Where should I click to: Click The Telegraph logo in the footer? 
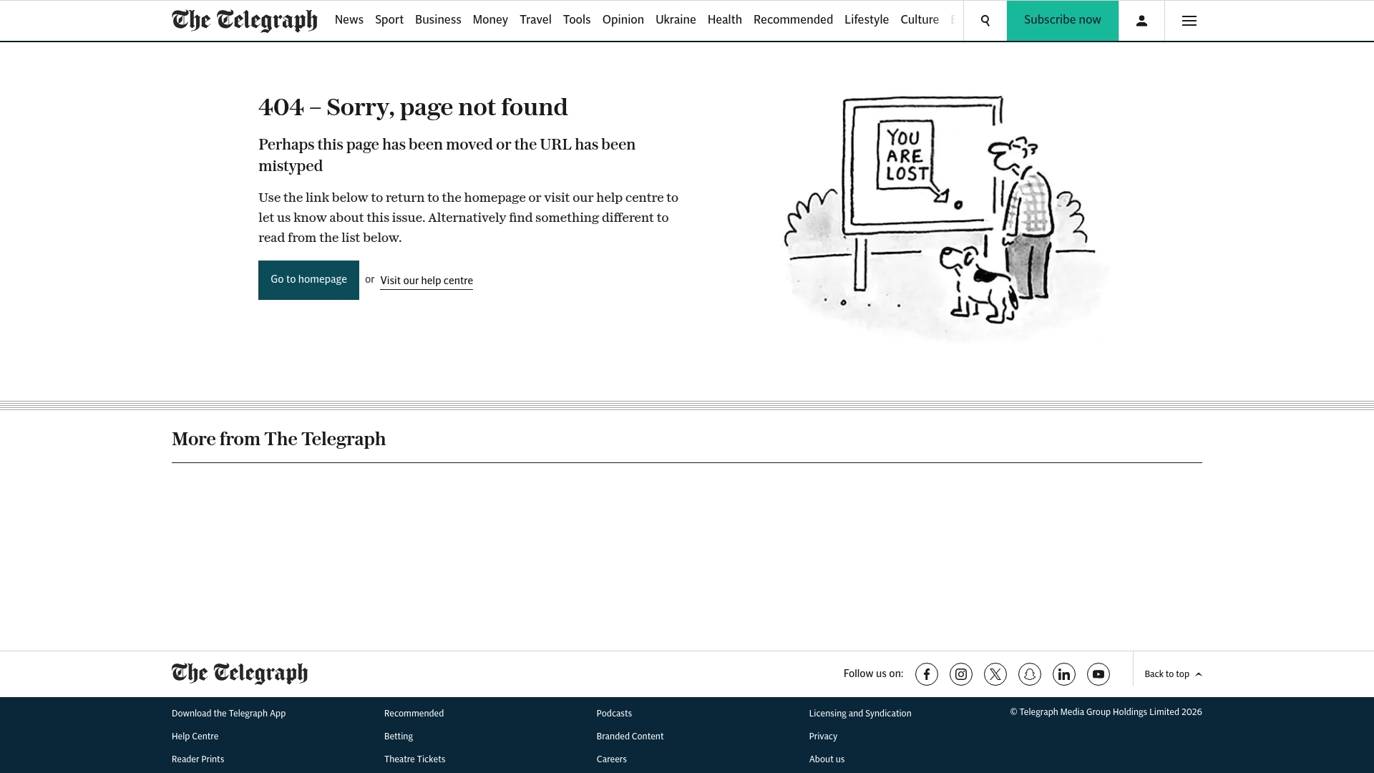tap(240, 674)
